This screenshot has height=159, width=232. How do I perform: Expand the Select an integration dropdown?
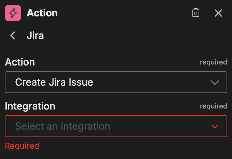pos(116,126)
